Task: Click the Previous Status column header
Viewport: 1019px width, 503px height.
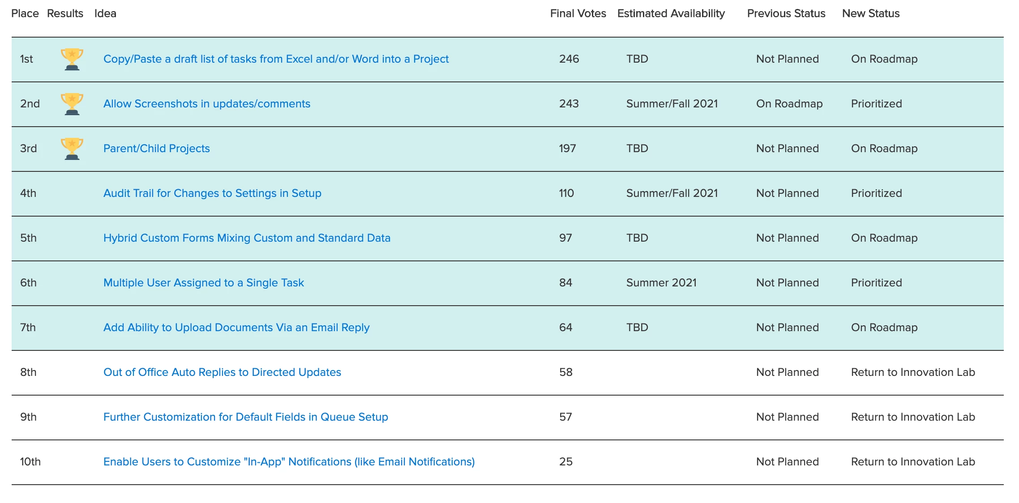Action: coord(786,13)
